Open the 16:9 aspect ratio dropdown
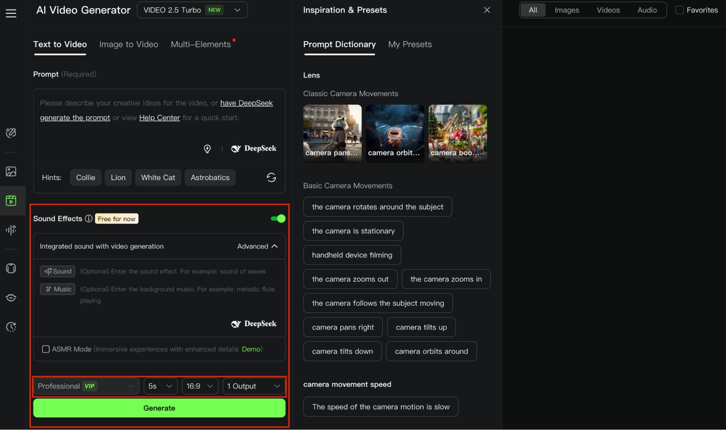Image resolution: width=726 pixels, height=430 pixels. (200, 386)
